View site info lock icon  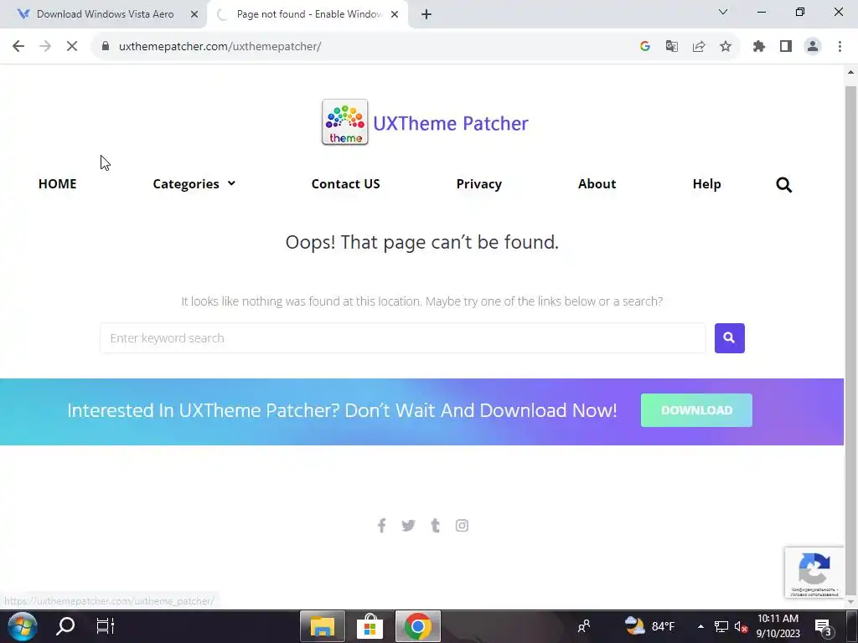click(106, 47)
